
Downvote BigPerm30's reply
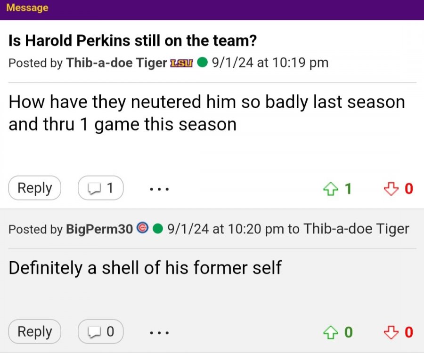click(390, 332)
